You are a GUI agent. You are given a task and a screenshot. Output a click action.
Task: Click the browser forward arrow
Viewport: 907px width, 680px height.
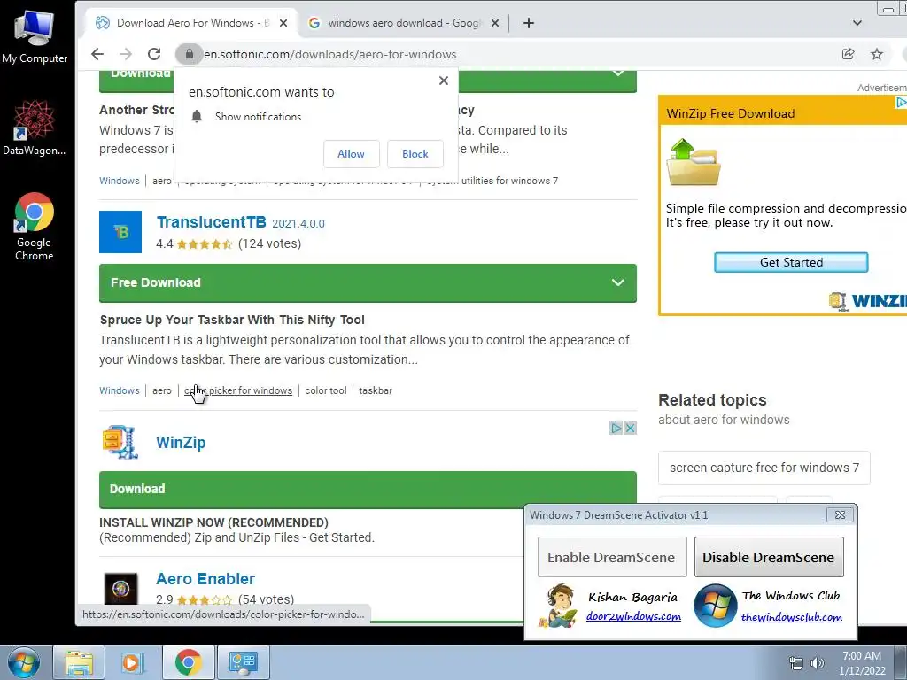(x=126, y=54)
